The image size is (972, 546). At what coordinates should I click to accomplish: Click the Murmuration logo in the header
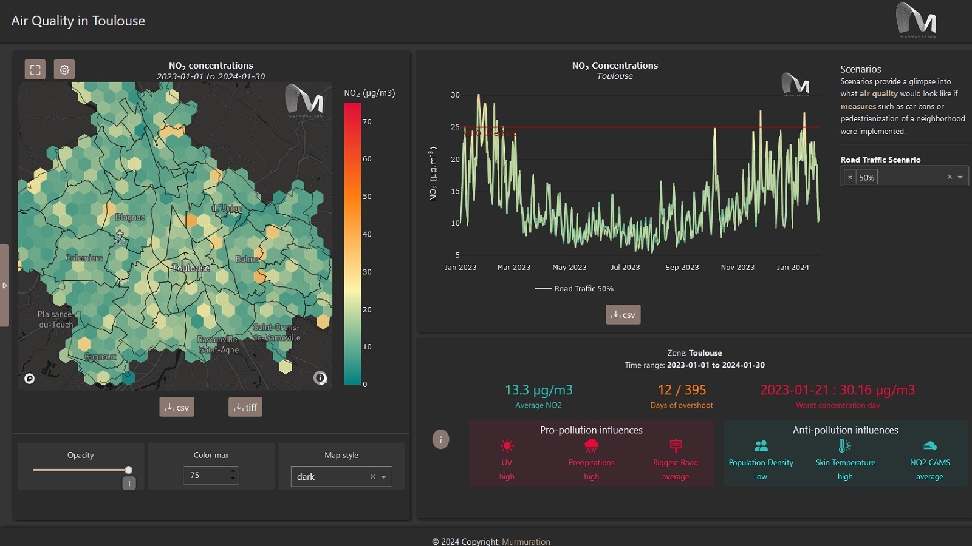pyautogui.click(x=917, y=20)
